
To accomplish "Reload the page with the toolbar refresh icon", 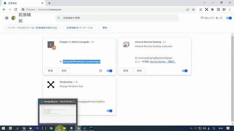I will tap(16, 9).
